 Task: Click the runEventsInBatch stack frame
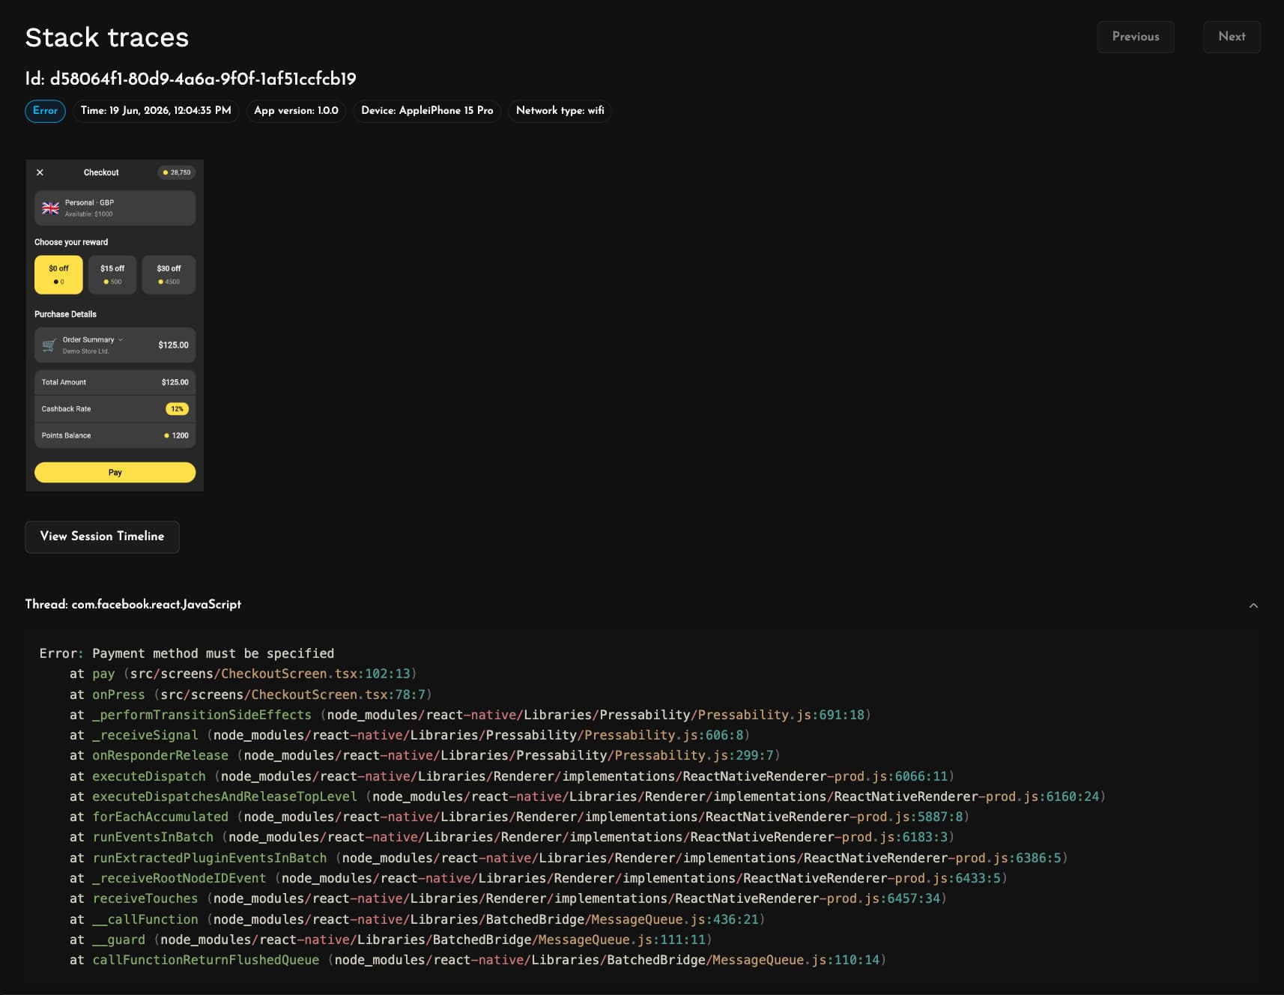(512, 837)
